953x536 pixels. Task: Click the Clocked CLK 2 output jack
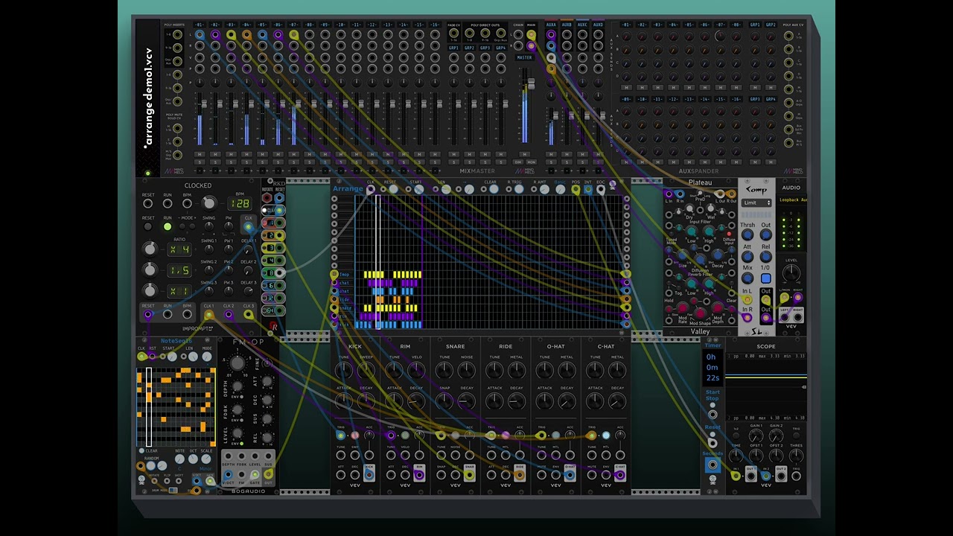(229, 315)
